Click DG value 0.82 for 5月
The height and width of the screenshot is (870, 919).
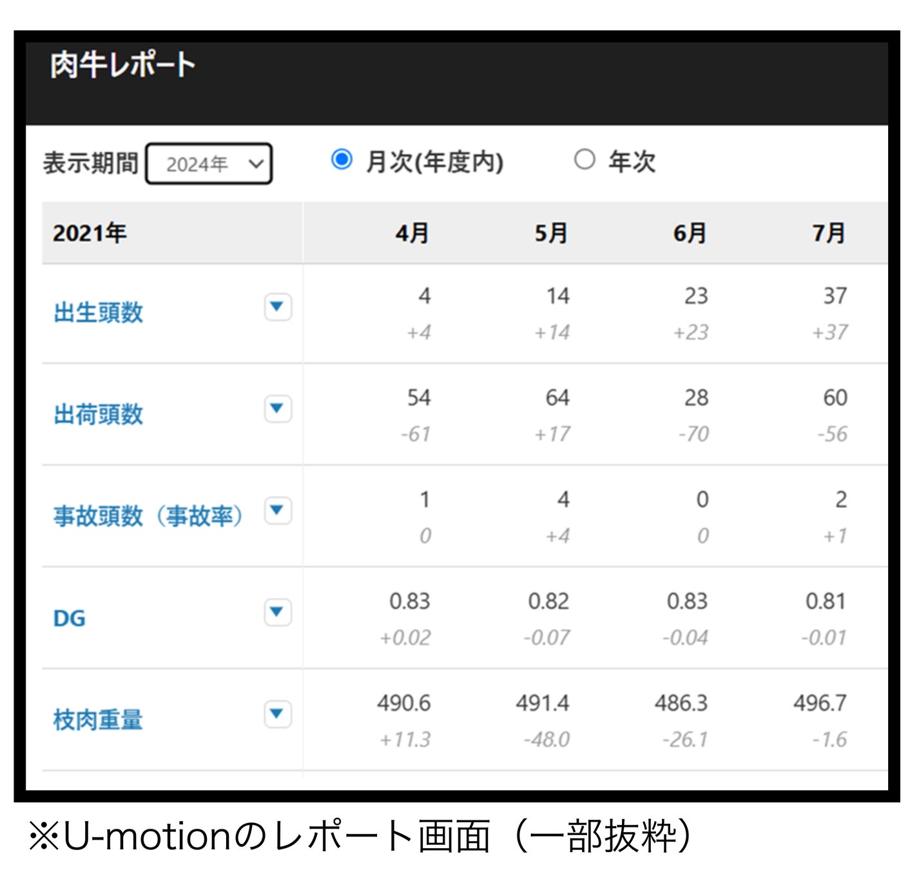pos(548,601)
